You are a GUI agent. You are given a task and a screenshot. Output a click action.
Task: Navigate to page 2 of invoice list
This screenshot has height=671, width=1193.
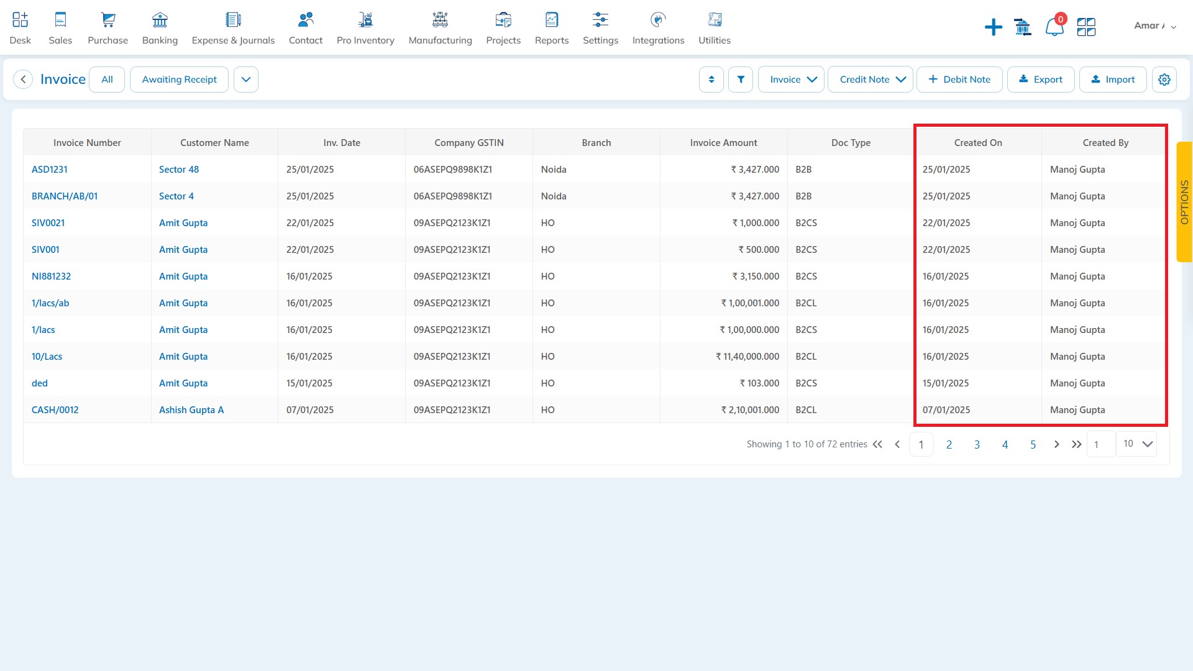point(949,443)
